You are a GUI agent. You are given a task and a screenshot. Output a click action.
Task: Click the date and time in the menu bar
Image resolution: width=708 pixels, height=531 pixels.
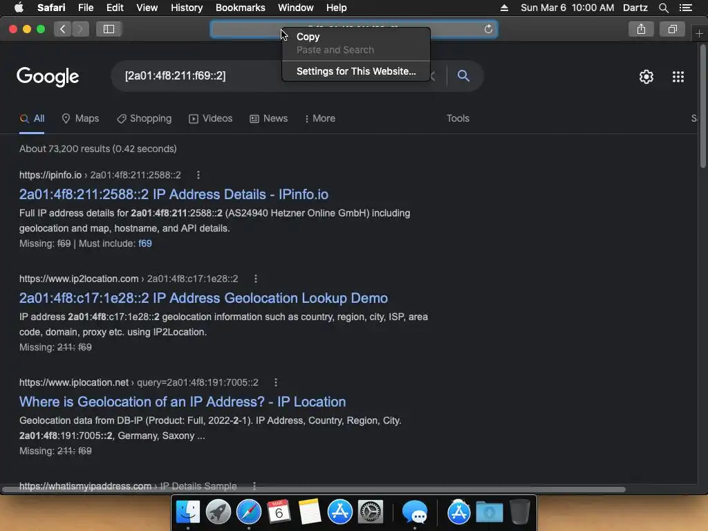coord(567,8)
